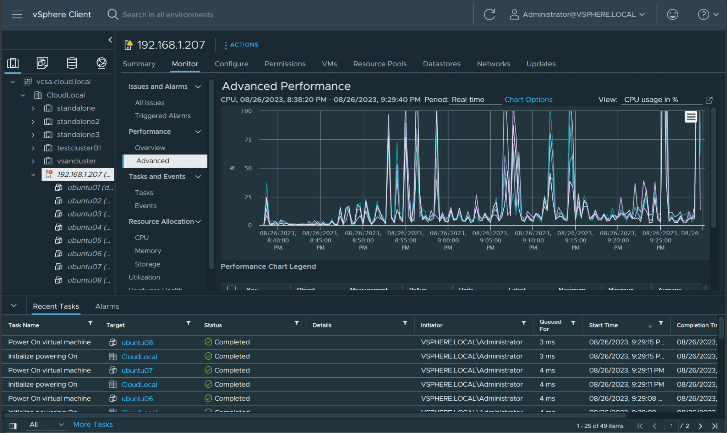Image resolution: width=727 pixels, height=433 pixels.
Task: Toggle sort order on the Start Time column
Action: [x=650, y=325]
